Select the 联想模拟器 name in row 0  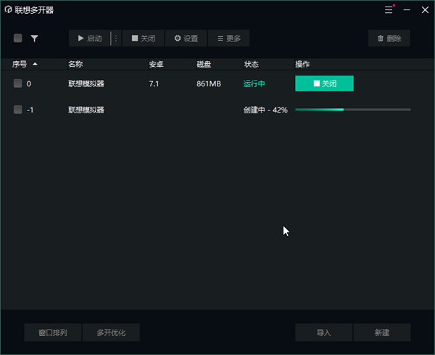point(86,83)
